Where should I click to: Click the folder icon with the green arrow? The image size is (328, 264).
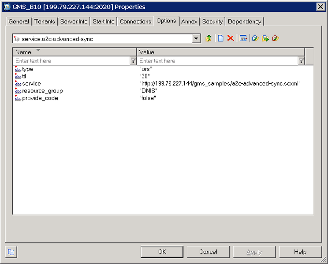pos(265,39)
